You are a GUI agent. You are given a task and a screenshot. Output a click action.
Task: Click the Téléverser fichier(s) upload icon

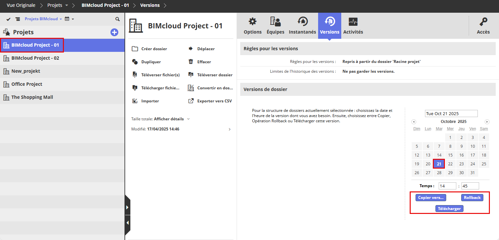135,75
